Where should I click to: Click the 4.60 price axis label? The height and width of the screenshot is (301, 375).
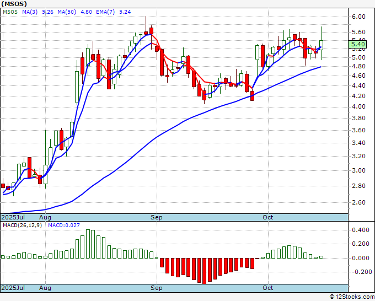tap(359, 76)
